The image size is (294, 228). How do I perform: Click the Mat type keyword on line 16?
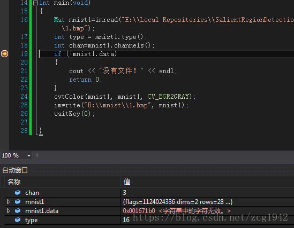pyautogui.click(x=59, y=20)
